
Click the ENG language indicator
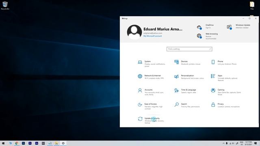[242, 143]
